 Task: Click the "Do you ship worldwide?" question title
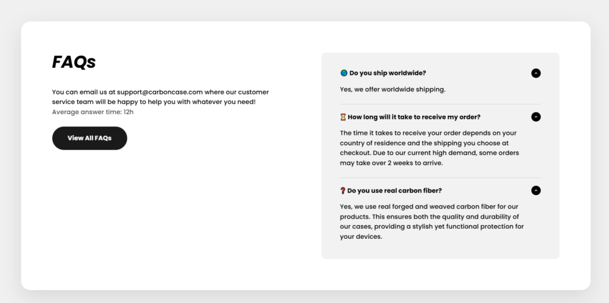[388, 73]
